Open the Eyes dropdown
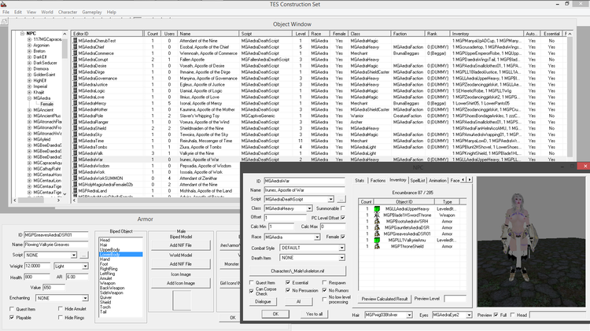590x331 pixels. coord(469,314)
